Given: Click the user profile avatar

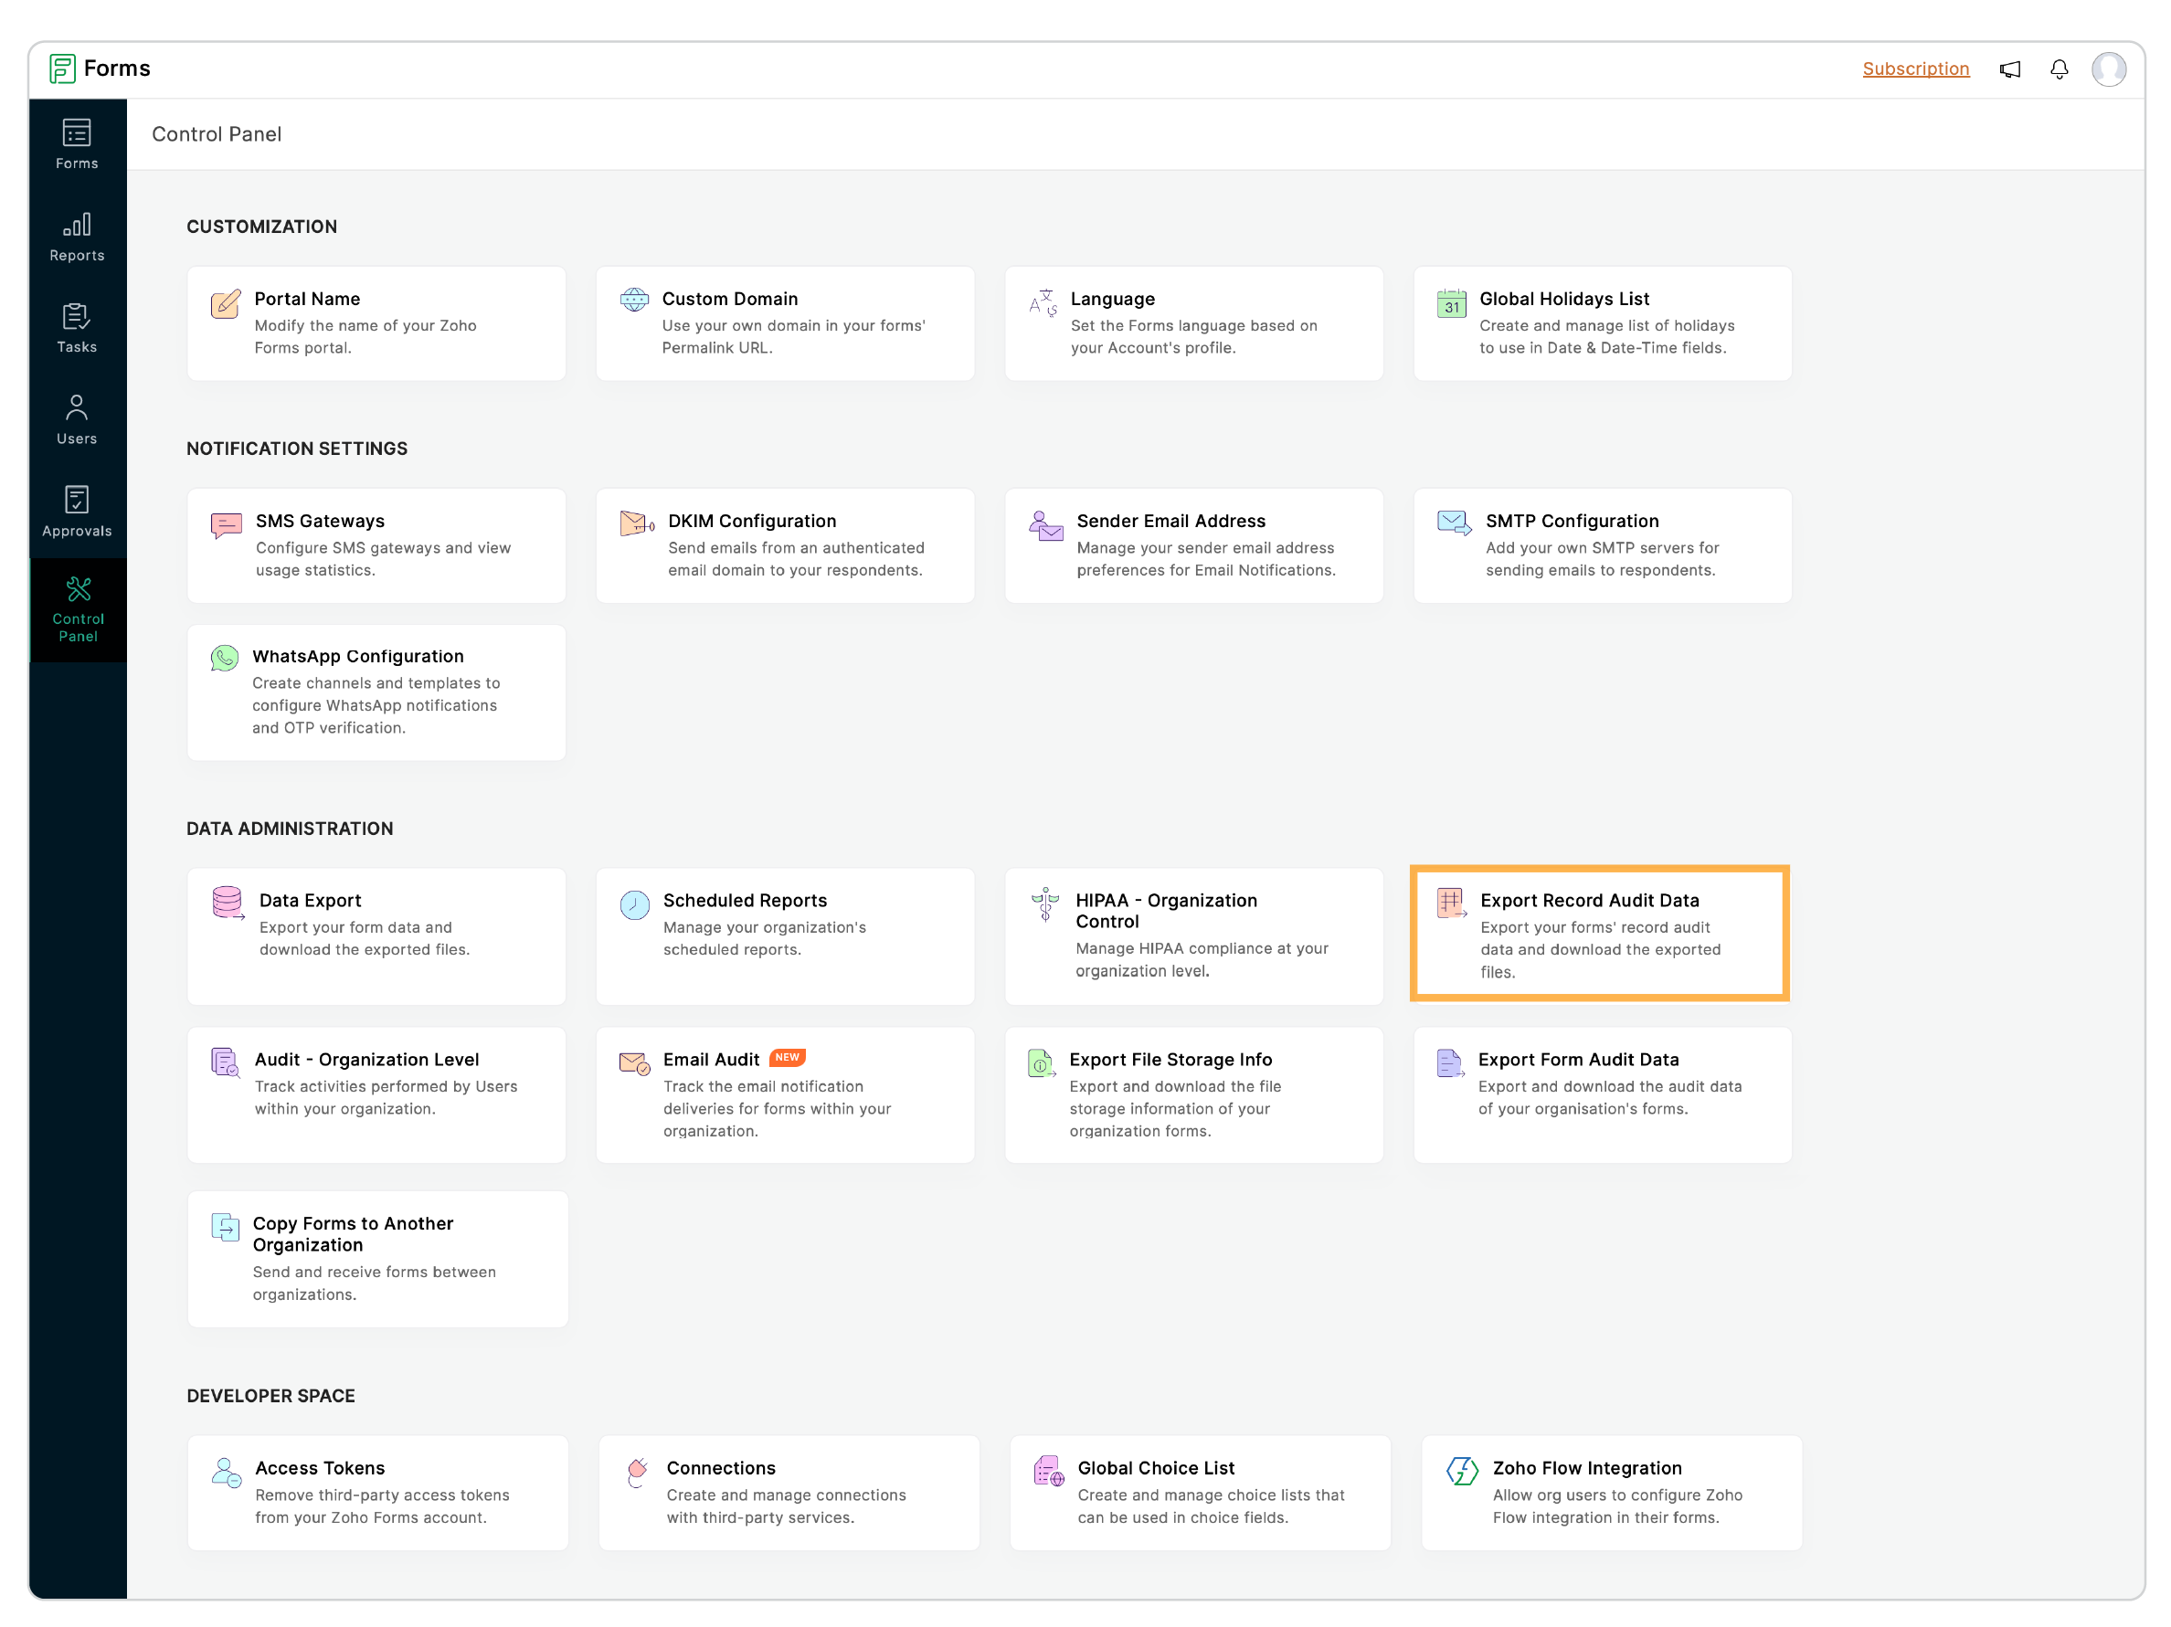Looking at the screenshot, I should (2107, 69).
